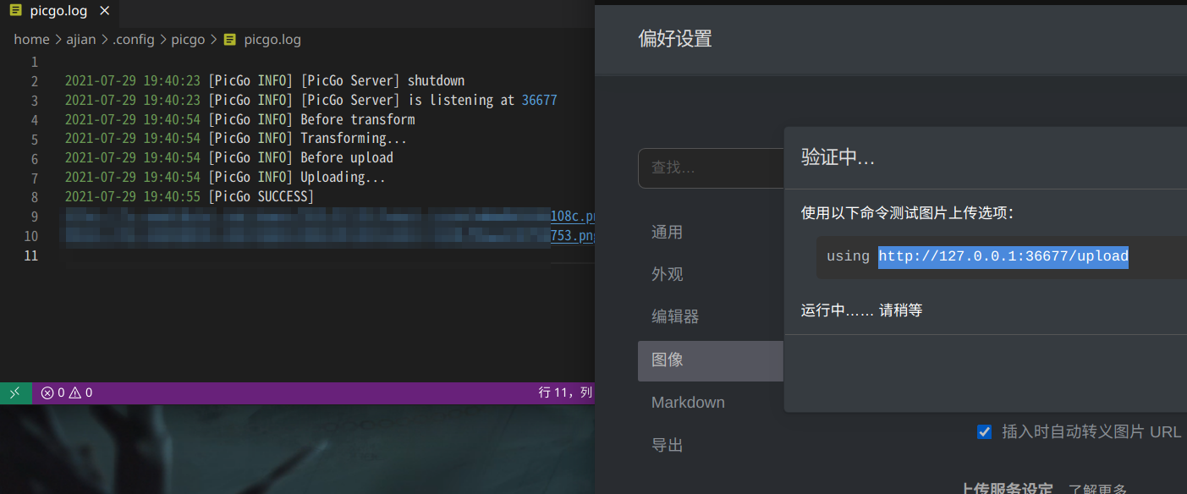Click the remote connection icon in the status bar
Viewport: 1187px width, 494px height.
(15, 392)
